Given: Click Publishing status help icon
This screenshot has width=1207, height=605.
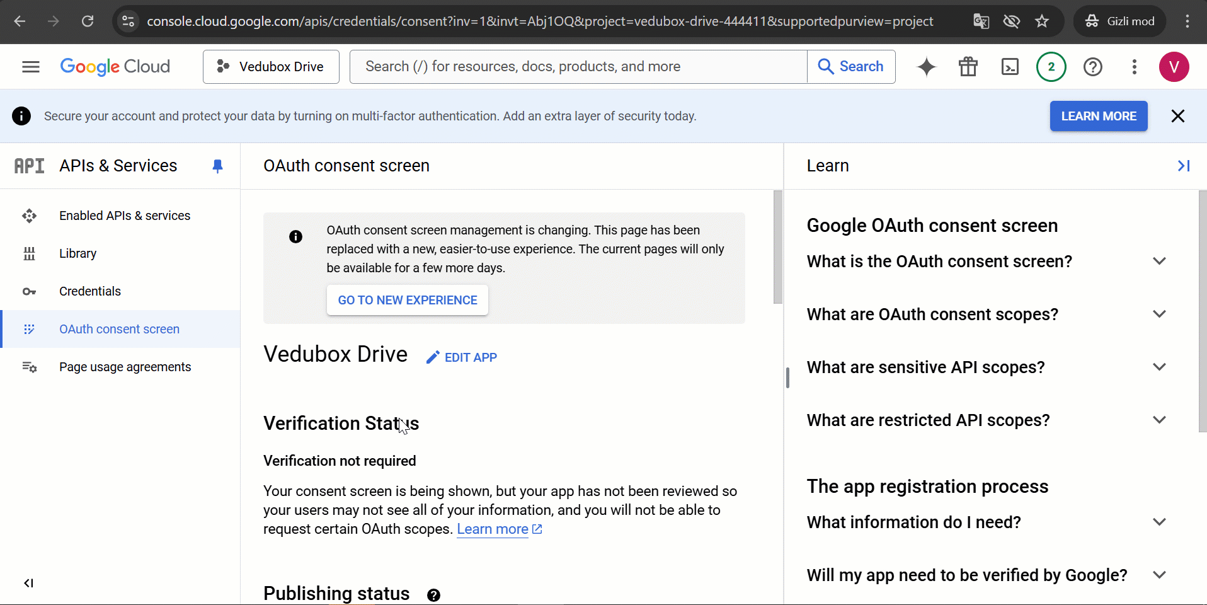Looking at the screenshot, I should click(x=433, y=595).
